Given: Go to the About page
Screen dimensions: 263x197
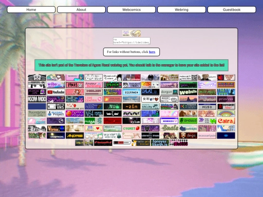Looking at the screenshot, I should (81, 10).
